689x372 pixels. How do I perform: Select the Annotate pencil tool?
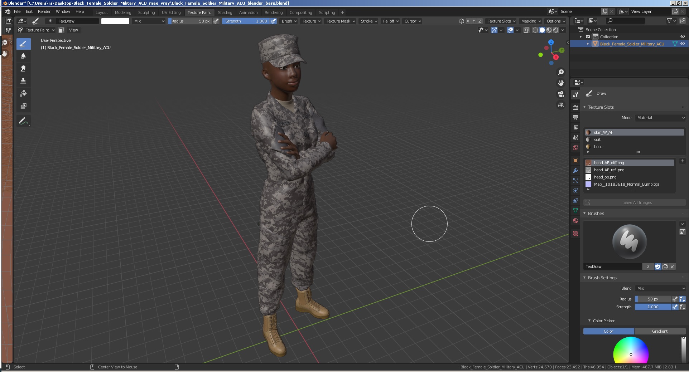pos(23,121)
